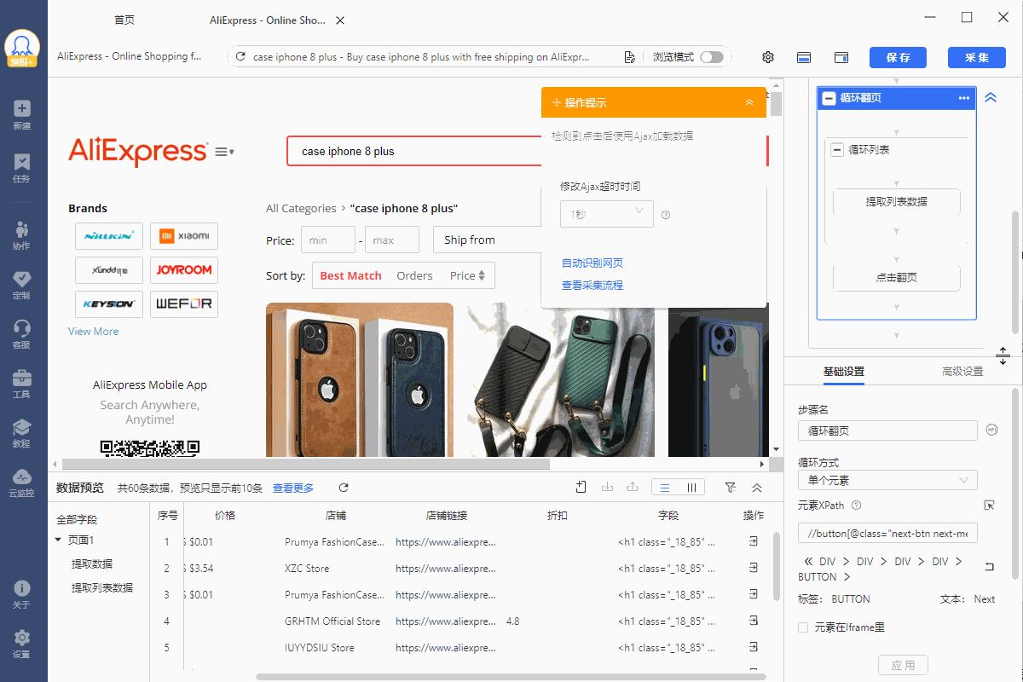
Task: Open the 循环方式 dropdown
Action: pyautogui.click(x=887, y=481)
